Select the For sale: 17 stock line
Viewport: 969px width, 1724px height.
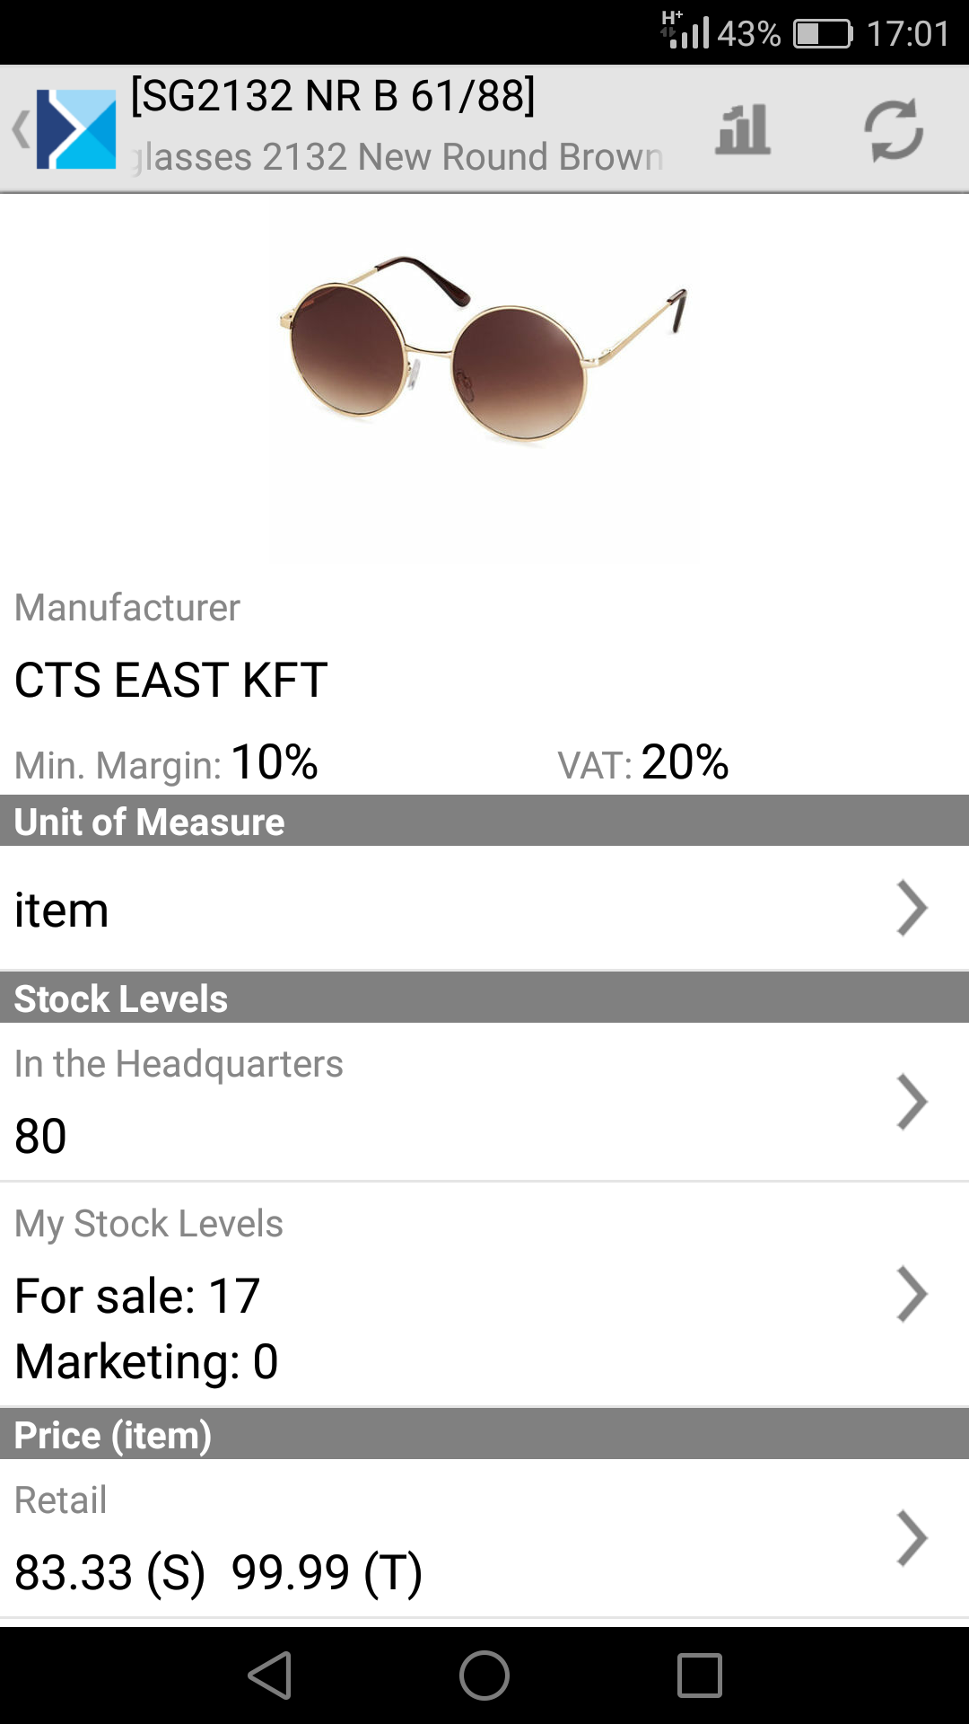click(137, 1296)
